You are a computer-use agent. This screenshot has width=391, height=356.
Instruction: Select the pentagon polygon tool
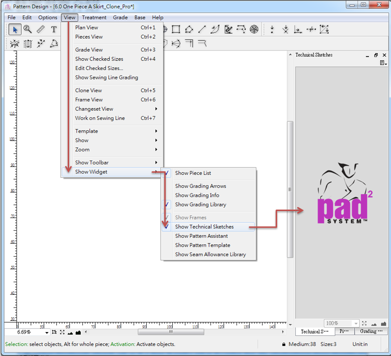coord(189,29)
